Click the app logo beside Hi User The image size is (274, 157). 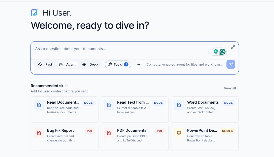point(35,13)
